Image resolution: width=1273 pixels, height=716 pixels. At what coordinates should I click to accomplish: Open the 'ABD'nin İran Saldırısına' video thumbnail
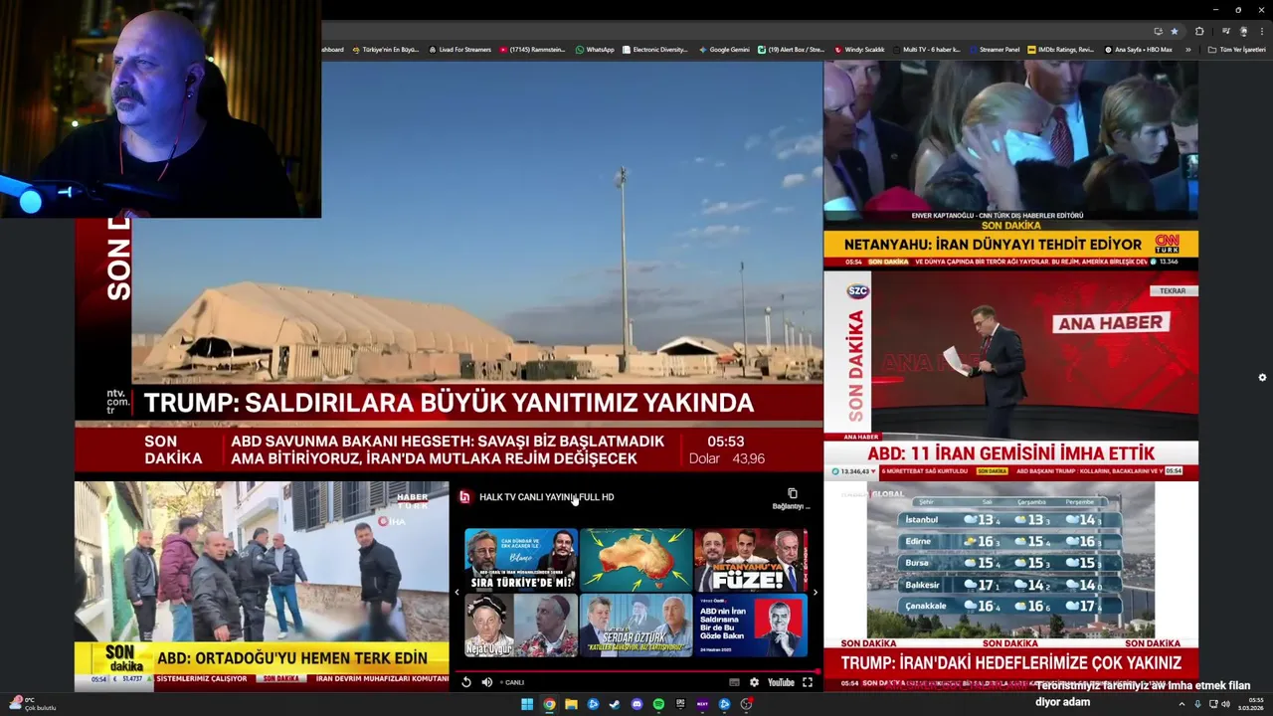751,626
